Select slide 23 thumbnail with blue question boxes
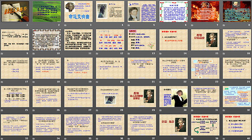This screenshot has height=140, width=252. tap(205, 68)
